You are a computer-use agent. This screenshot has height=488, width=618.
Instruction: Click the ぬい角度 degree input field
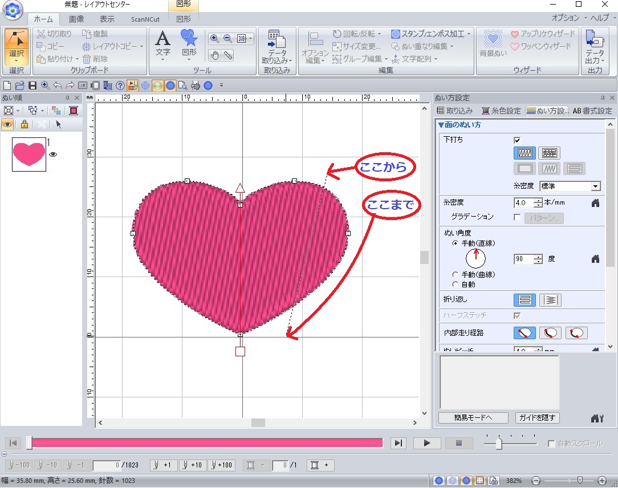[524, 259]
